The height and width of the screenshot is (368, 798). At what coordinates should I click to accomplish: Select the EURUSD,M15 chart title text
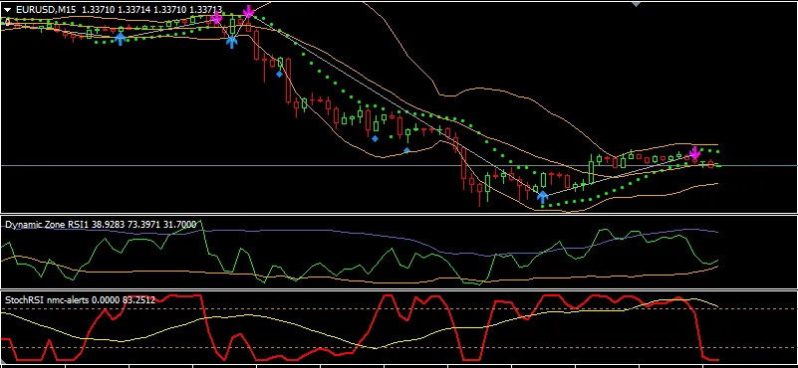click(x=46, y=9)
